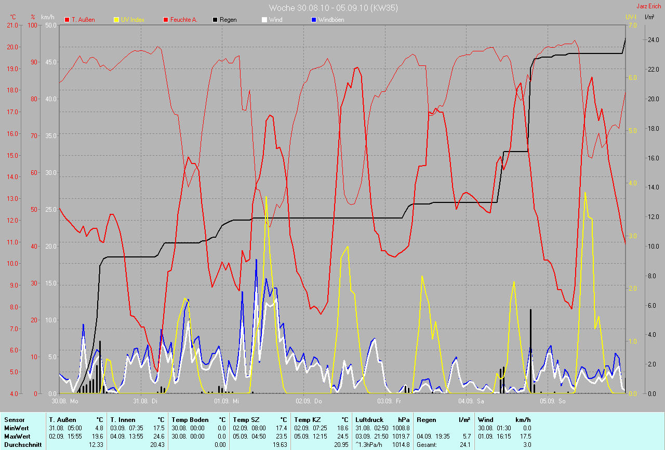Select the '04.09. Sa' date axis label

[x=471, y=401]
